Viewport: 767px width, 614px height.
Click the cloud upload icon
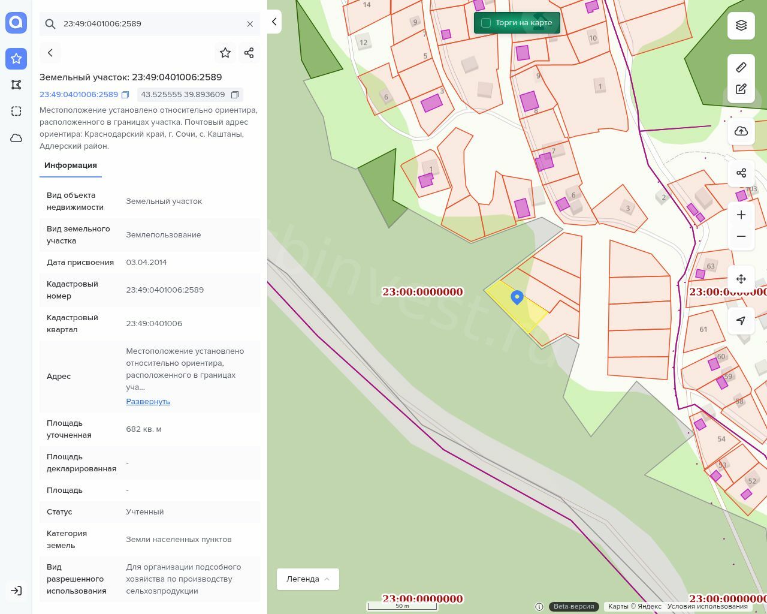(741, 131)
